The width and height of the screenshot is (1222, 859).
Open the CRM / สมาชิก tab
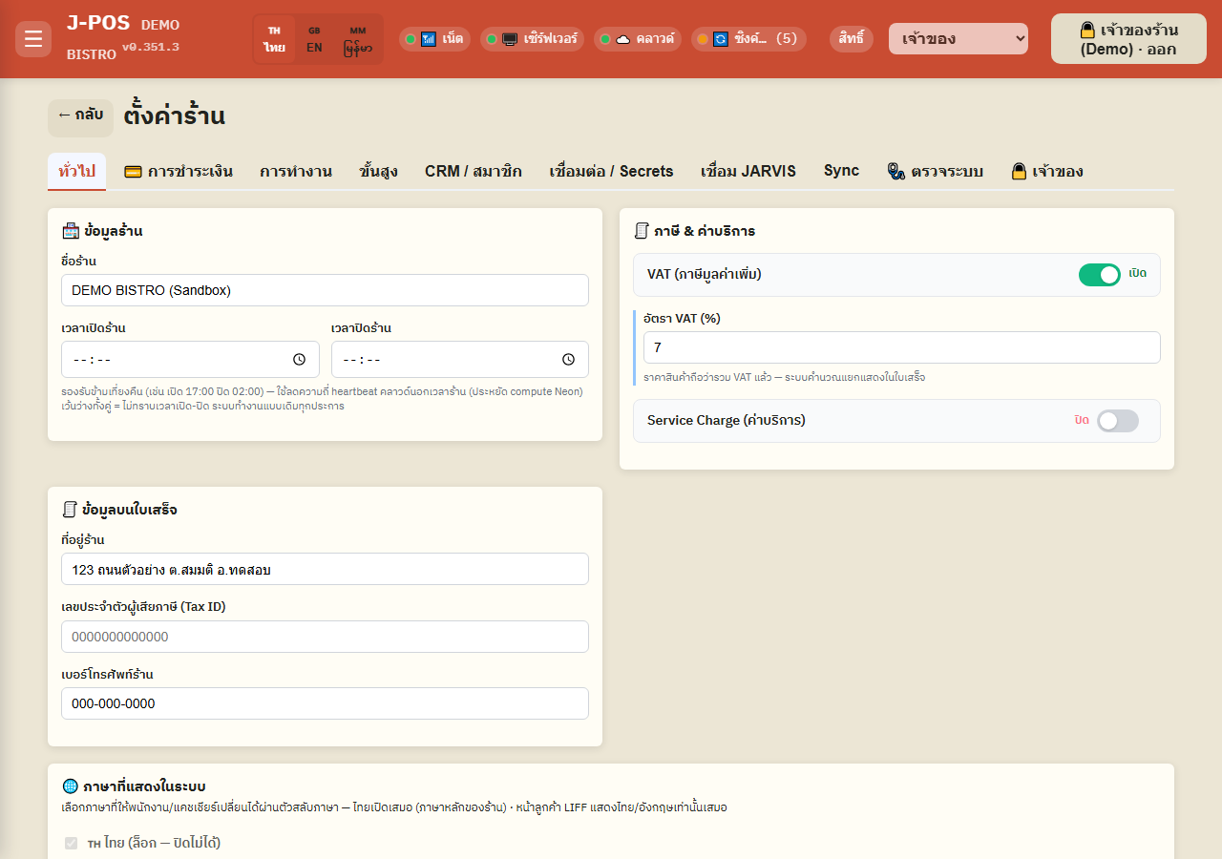tap(474, 172)
